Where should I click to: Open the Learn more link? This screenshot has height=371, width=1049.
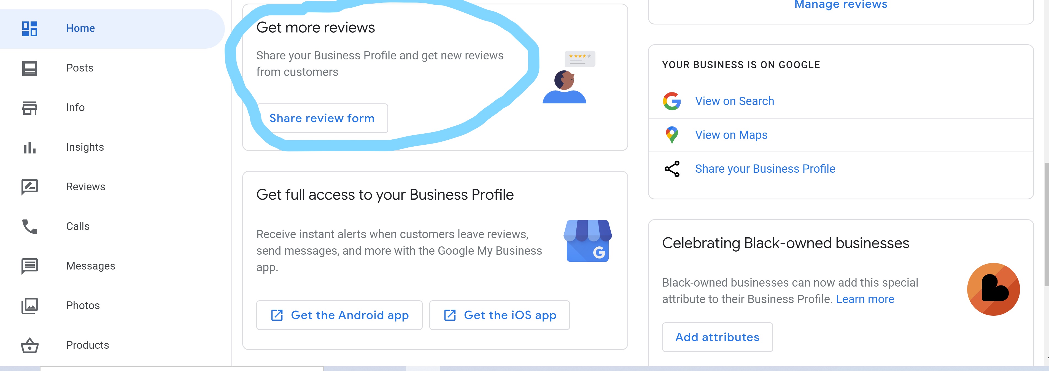click(865, 299)
